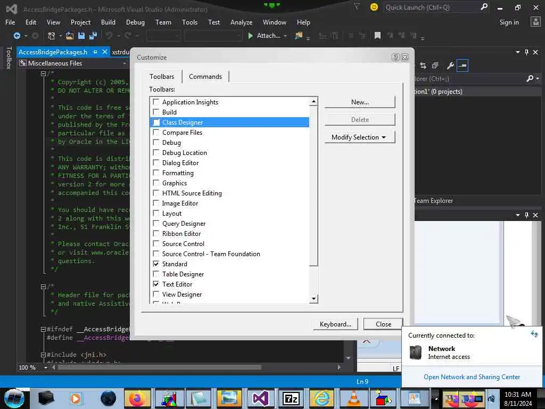Enable the Debug toolbar checkbox
Image resolution: width=545 pixels, height=409 pixels.
(x=156, y=142)
